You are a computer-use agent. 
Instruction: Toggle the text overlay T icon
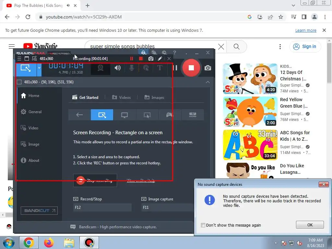click(160, 68)
